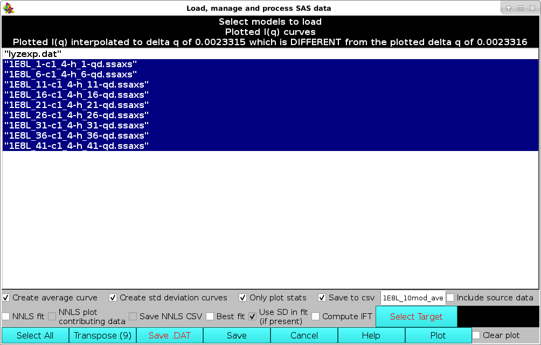This screenshot has width=541, height=345.
Task: Enable NNLS plot contributing data
Action: point(52,317)
